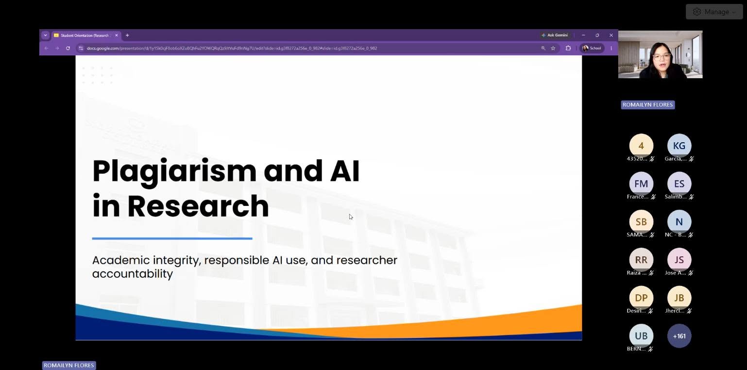This screenshot has width=747, height=370.
Task: Open the zoom magnifier icon in address bar
Action: coord(543,48)
